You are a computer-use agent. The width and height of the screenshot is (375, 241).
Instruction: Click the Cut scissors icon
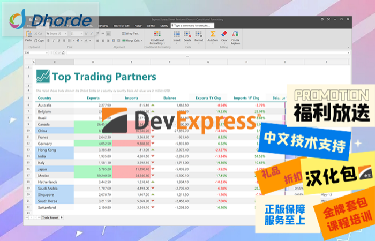coord(36,34)
